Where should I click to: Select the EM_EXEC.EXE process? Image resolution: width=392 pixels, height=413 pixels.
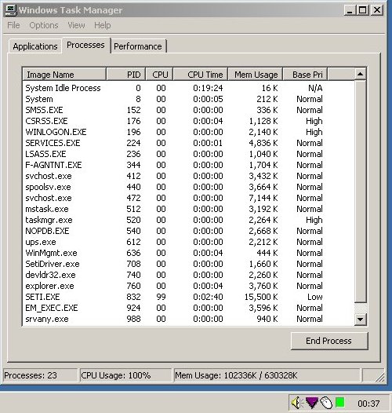tap(188, 308)
